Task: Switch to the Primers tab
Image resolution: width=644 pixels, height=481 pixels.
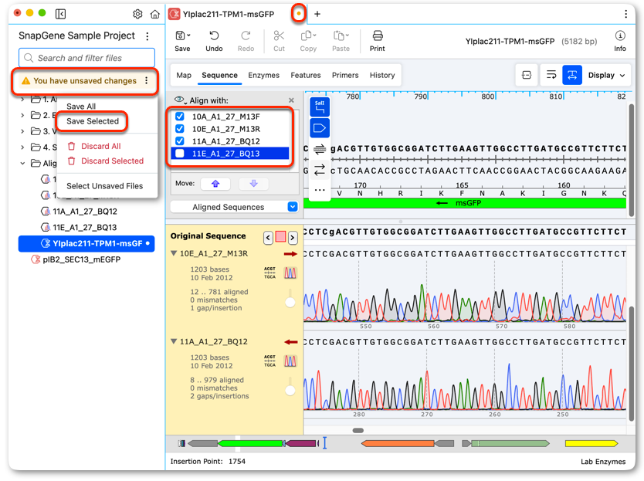Action: click(345, 75)
